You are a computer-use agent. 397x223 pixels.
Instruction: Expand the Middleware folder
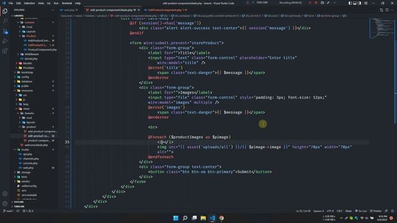[32, 54]
